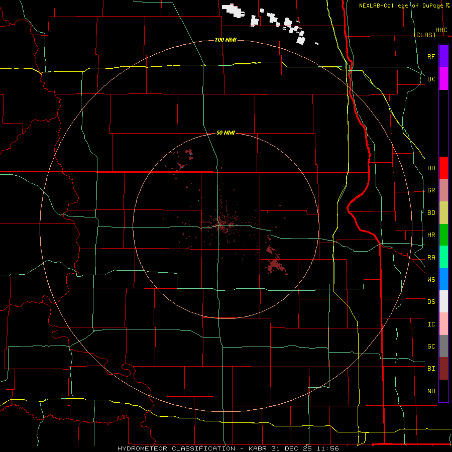The image size is (452, 452).
Task: Click the 'HA' legend label
Action: tap(431, 168)
